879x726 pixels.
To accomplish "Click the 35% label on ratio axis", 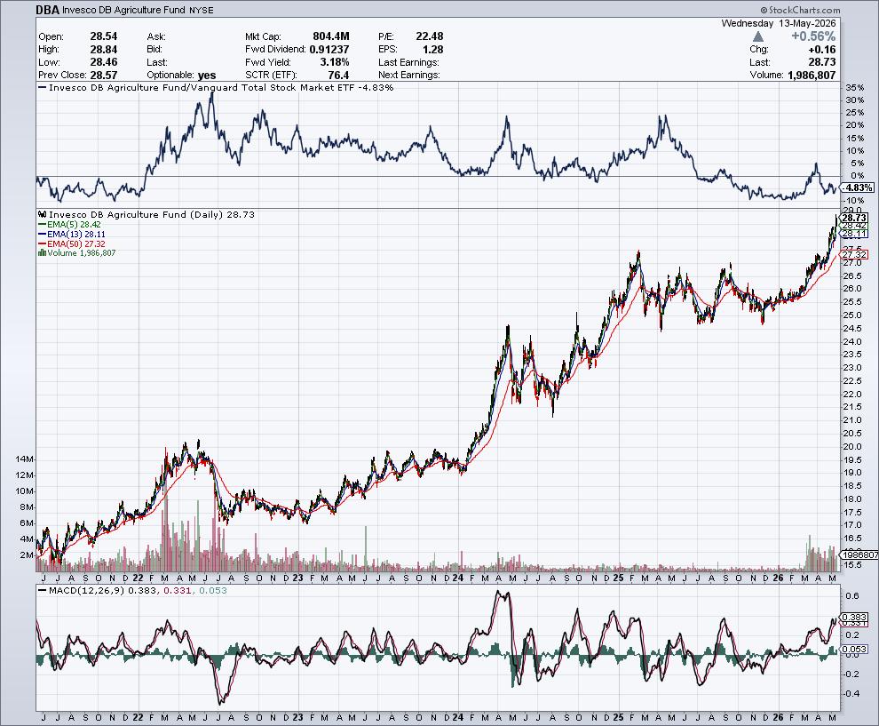I will [x=855, y=87].
